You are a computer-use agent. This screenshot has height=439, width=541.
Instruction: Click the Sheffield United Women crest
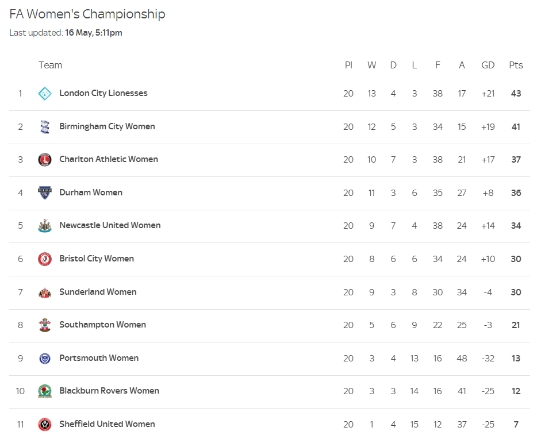point(45,425)
